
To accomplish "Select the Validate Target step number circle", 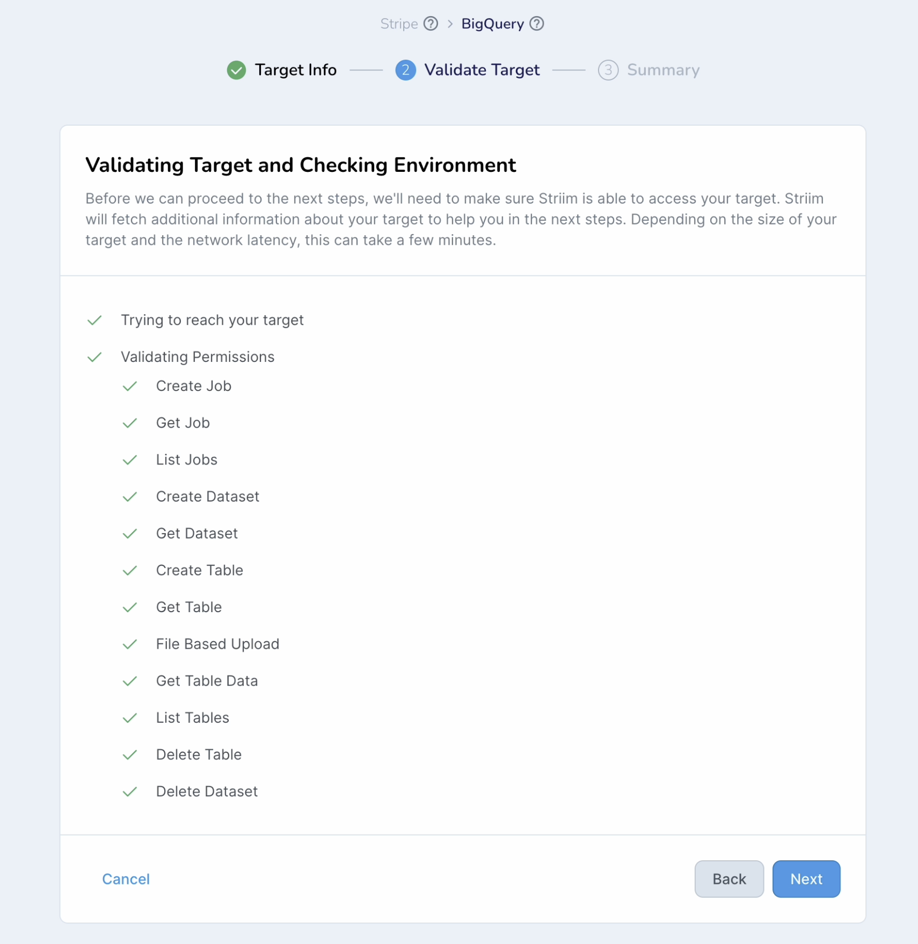I will pos(406,70).
